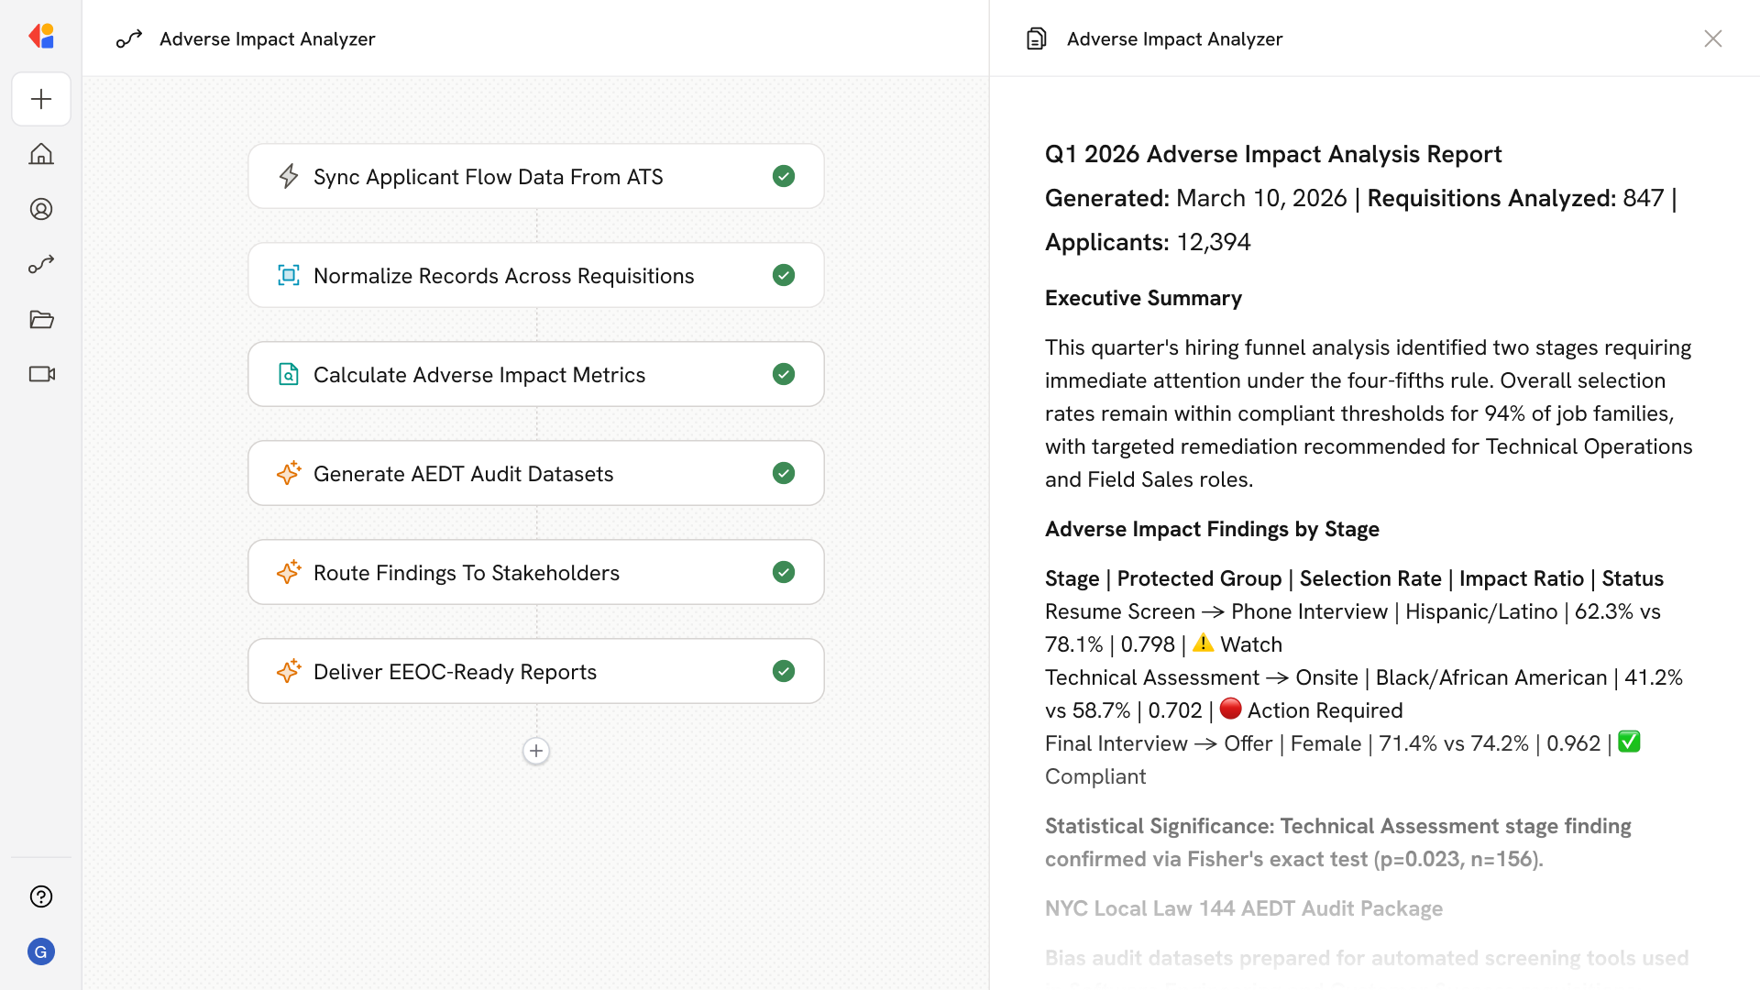Image resolution: width=1760 pixels, height=990 pixels.
Task: Expand the Route Findings To Stakeholders step
Action: [x=466, y=572]
